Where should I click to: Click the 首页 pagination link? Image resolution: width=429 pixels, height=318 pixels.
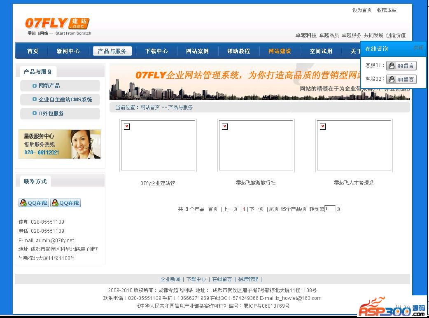[213, 209]
